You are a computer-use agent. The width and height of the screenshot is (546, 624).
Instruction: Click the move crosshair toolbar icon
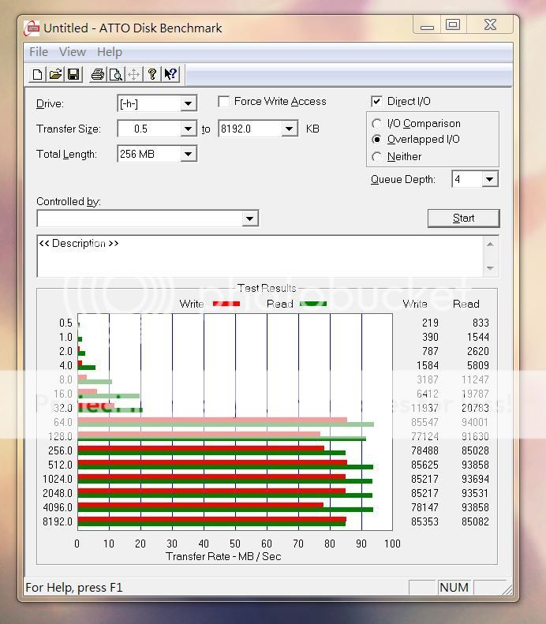[x=133, y=74]
